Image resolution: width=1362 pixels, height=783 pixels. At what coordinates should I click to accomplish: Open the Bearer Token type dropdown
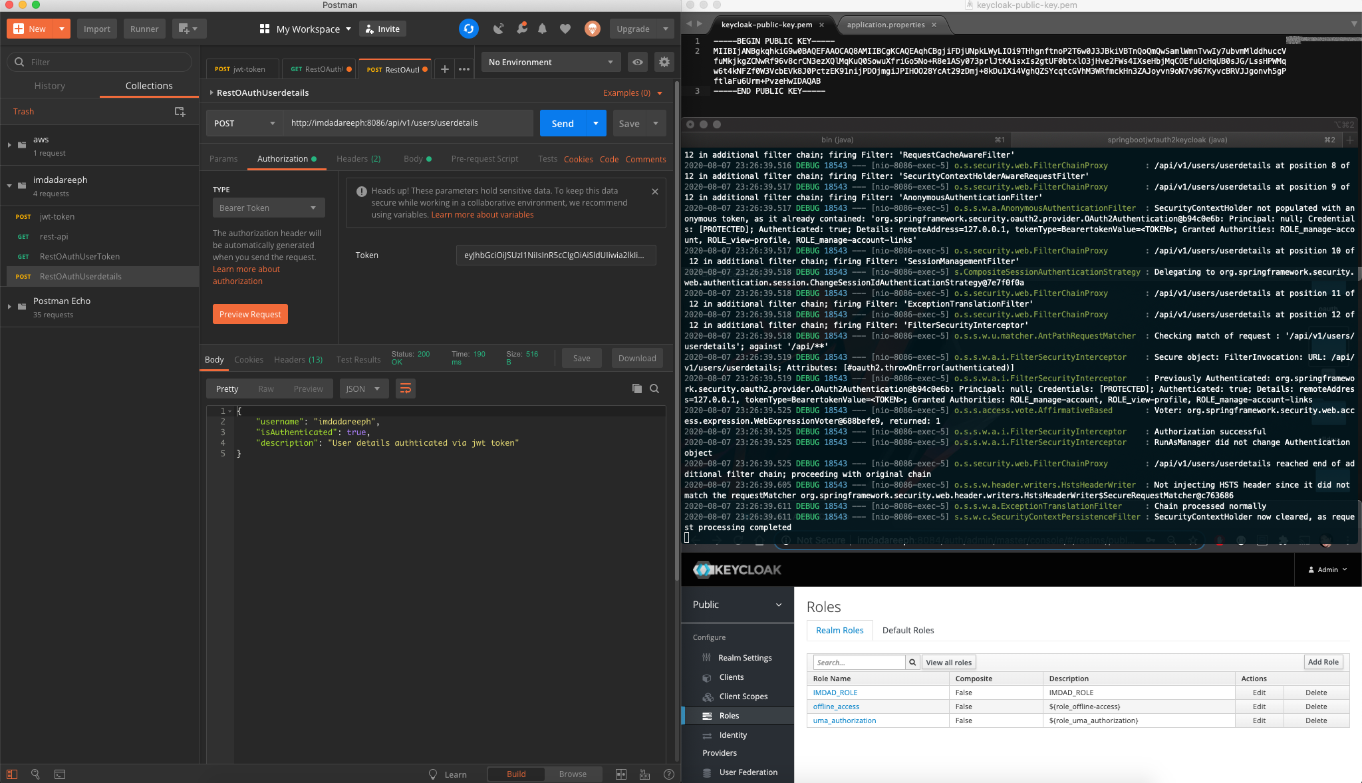point(268,208)
